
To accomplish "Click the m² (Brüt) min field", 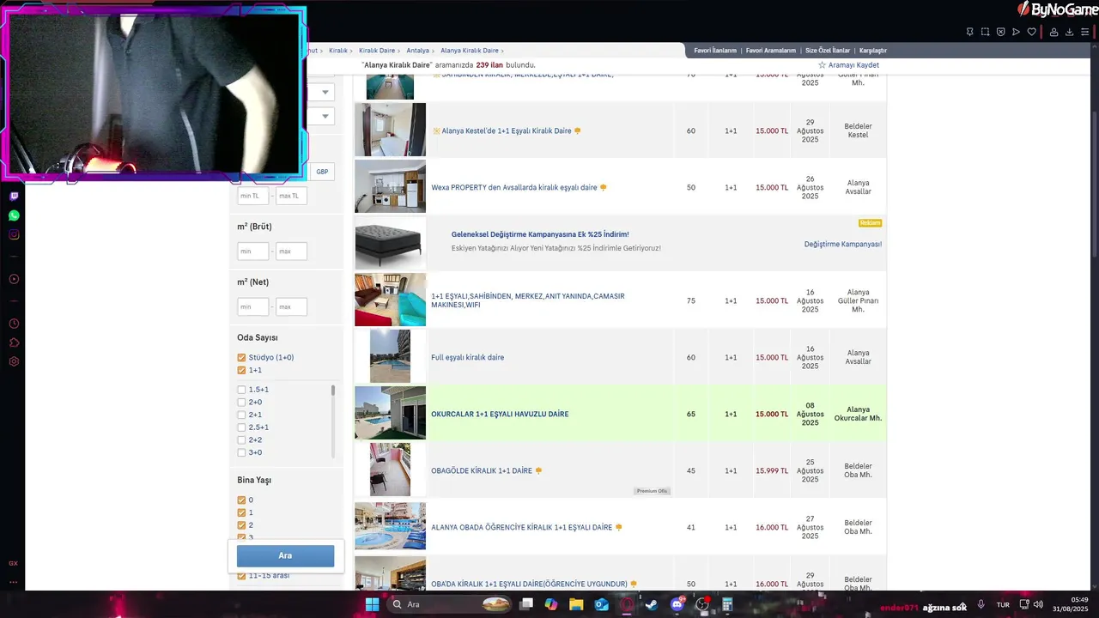I will (252, 251).
